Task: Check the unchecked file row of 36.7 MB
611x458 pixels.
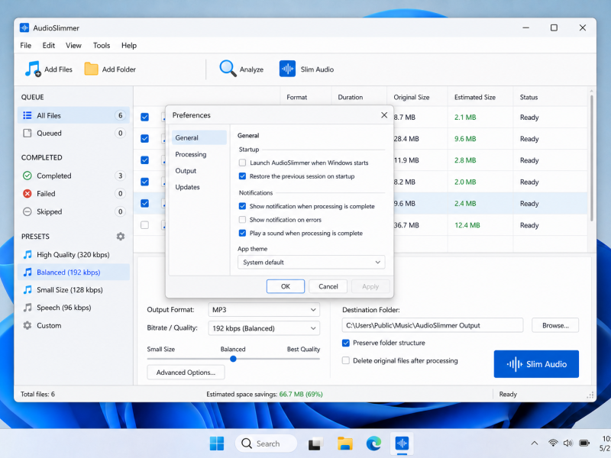Action: (144, 225)
